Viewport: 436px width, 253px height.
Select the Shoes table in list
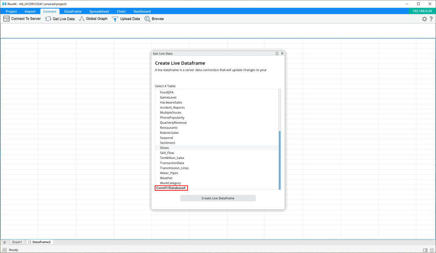(x=165, y=148)
